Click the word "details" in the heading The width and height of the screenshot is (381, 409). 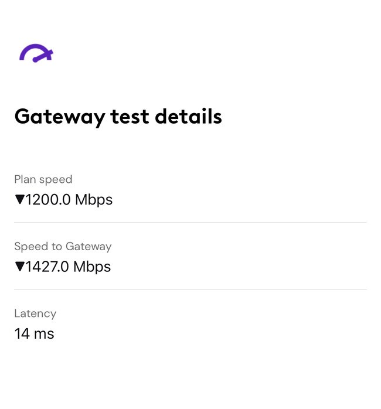(188, 117)
